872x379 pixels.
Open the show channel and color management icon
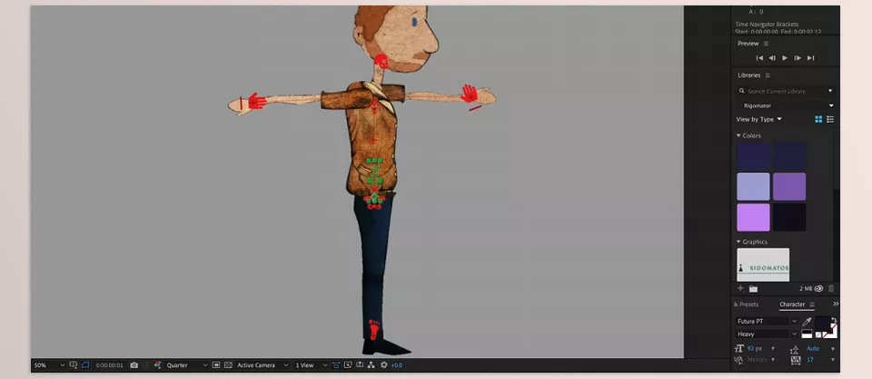157,365
